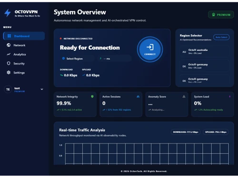Screen dimensions: 238x178
Task: Click the UPLOAD 792.3 Kbps badge
Action: [216, 132]
